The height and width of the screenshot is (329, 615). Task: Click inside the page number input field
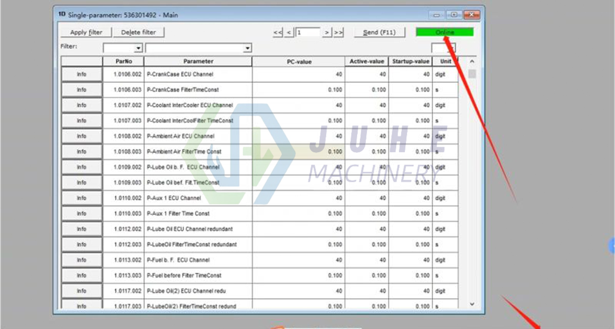[x=307, y=32]
